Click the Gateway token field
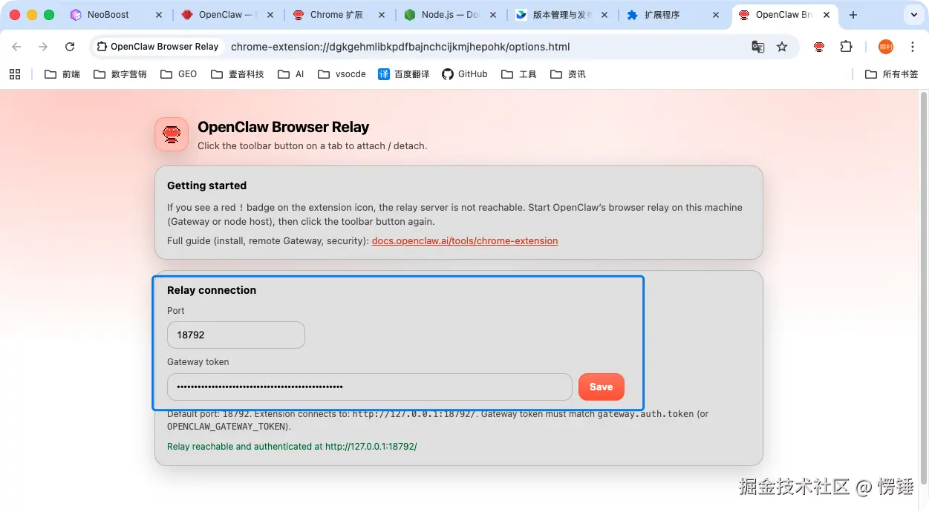 (370, 387)
